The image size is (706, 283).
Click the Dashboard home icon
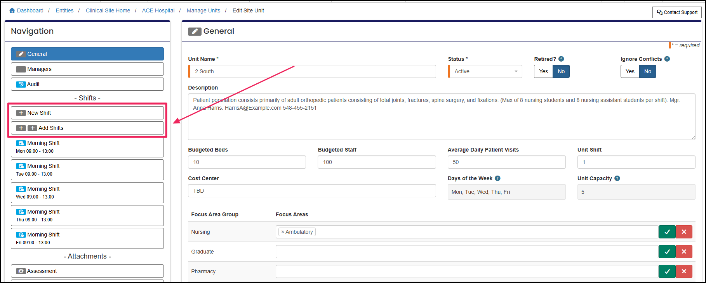pos(12,10)
